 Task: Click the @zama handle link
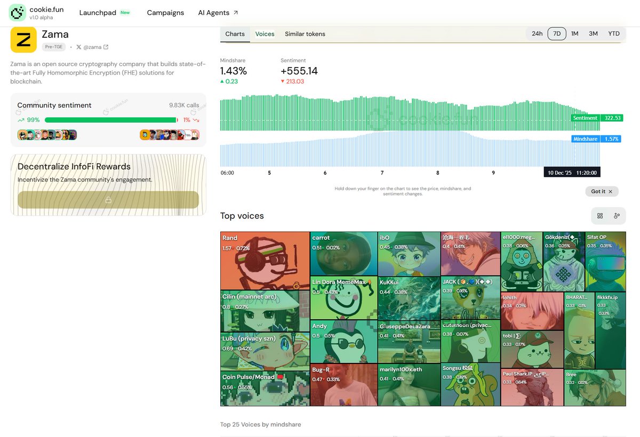click(93, 47)
